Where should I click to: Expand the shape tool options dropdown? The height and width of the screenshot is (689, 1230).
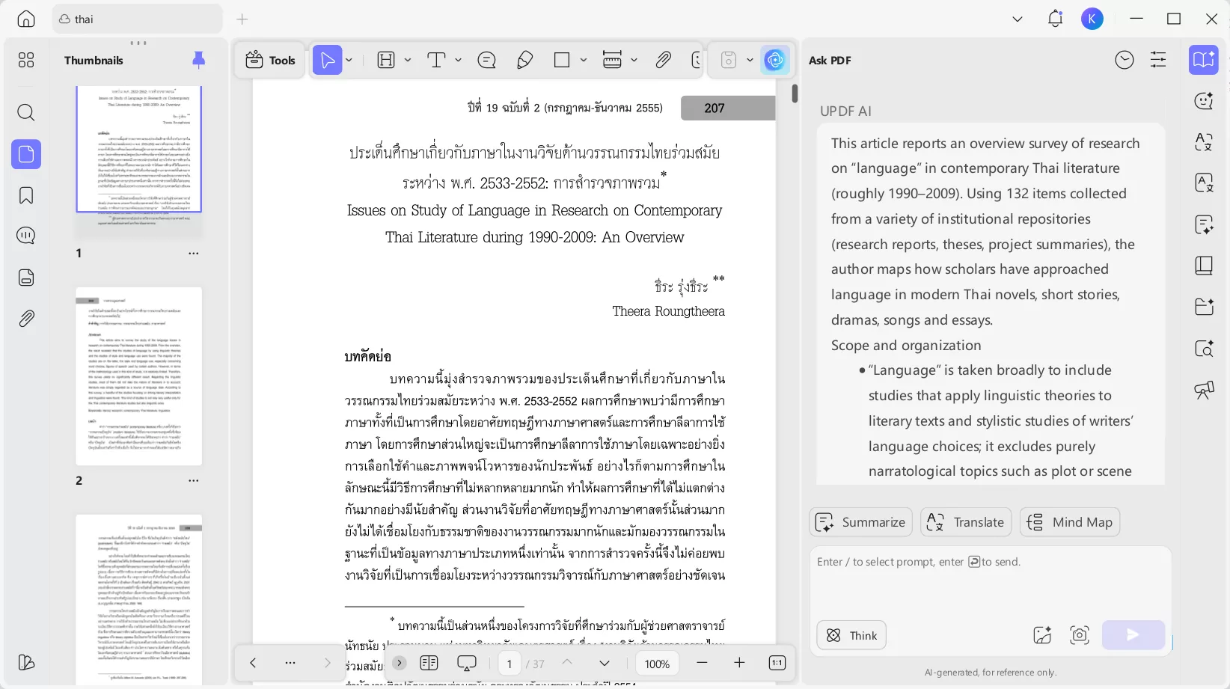[x=583, y=60]
